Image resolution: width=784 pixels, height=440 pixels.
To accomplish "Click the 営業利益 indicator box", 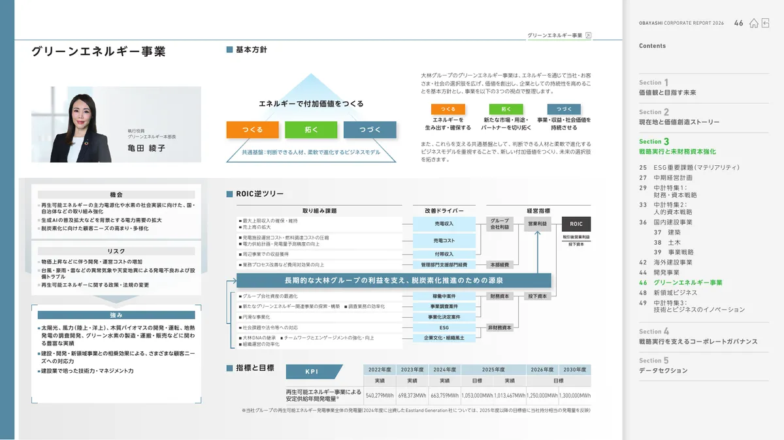I will click(538, 224).
